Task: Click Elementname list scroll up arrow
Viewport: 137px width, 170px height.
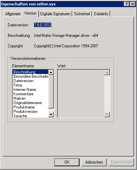Action: (51, 72)
